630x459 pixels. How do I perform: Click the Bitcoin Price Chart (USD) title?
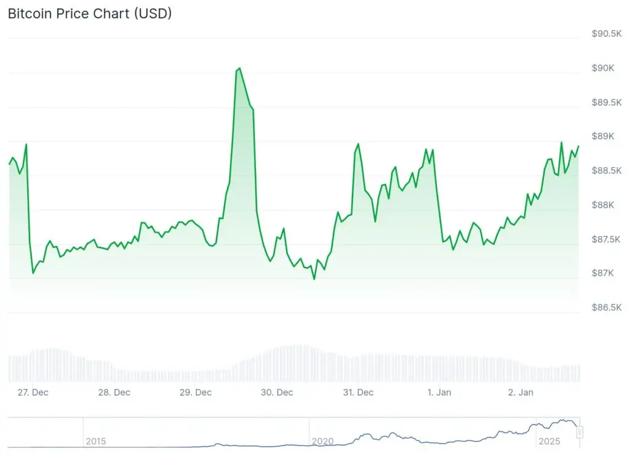(x=90, y=14)
